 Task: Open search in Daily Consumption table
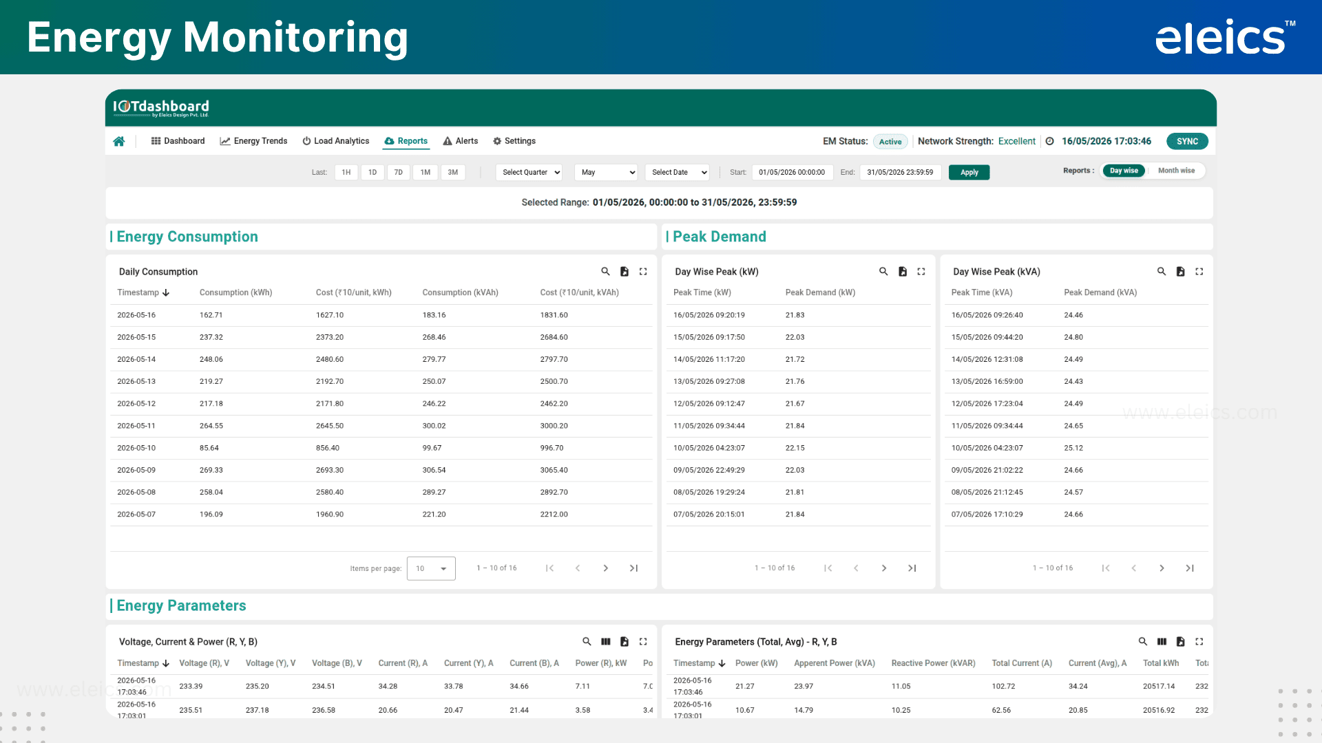pyautogui.click(x=605, y=272)
